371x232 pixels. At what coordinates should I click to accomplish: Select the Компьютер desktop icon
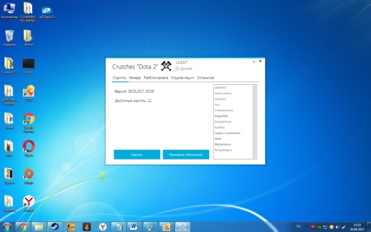point(9,11)
